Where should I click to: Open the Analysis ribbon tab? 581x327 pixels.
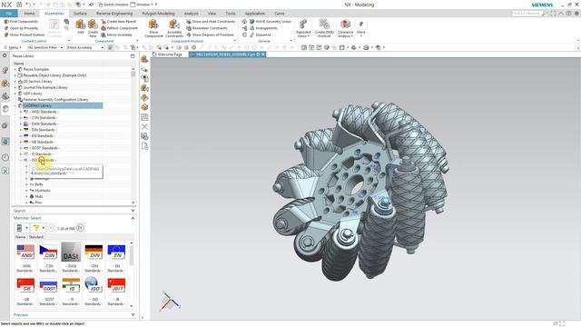(x=191, y=14)
